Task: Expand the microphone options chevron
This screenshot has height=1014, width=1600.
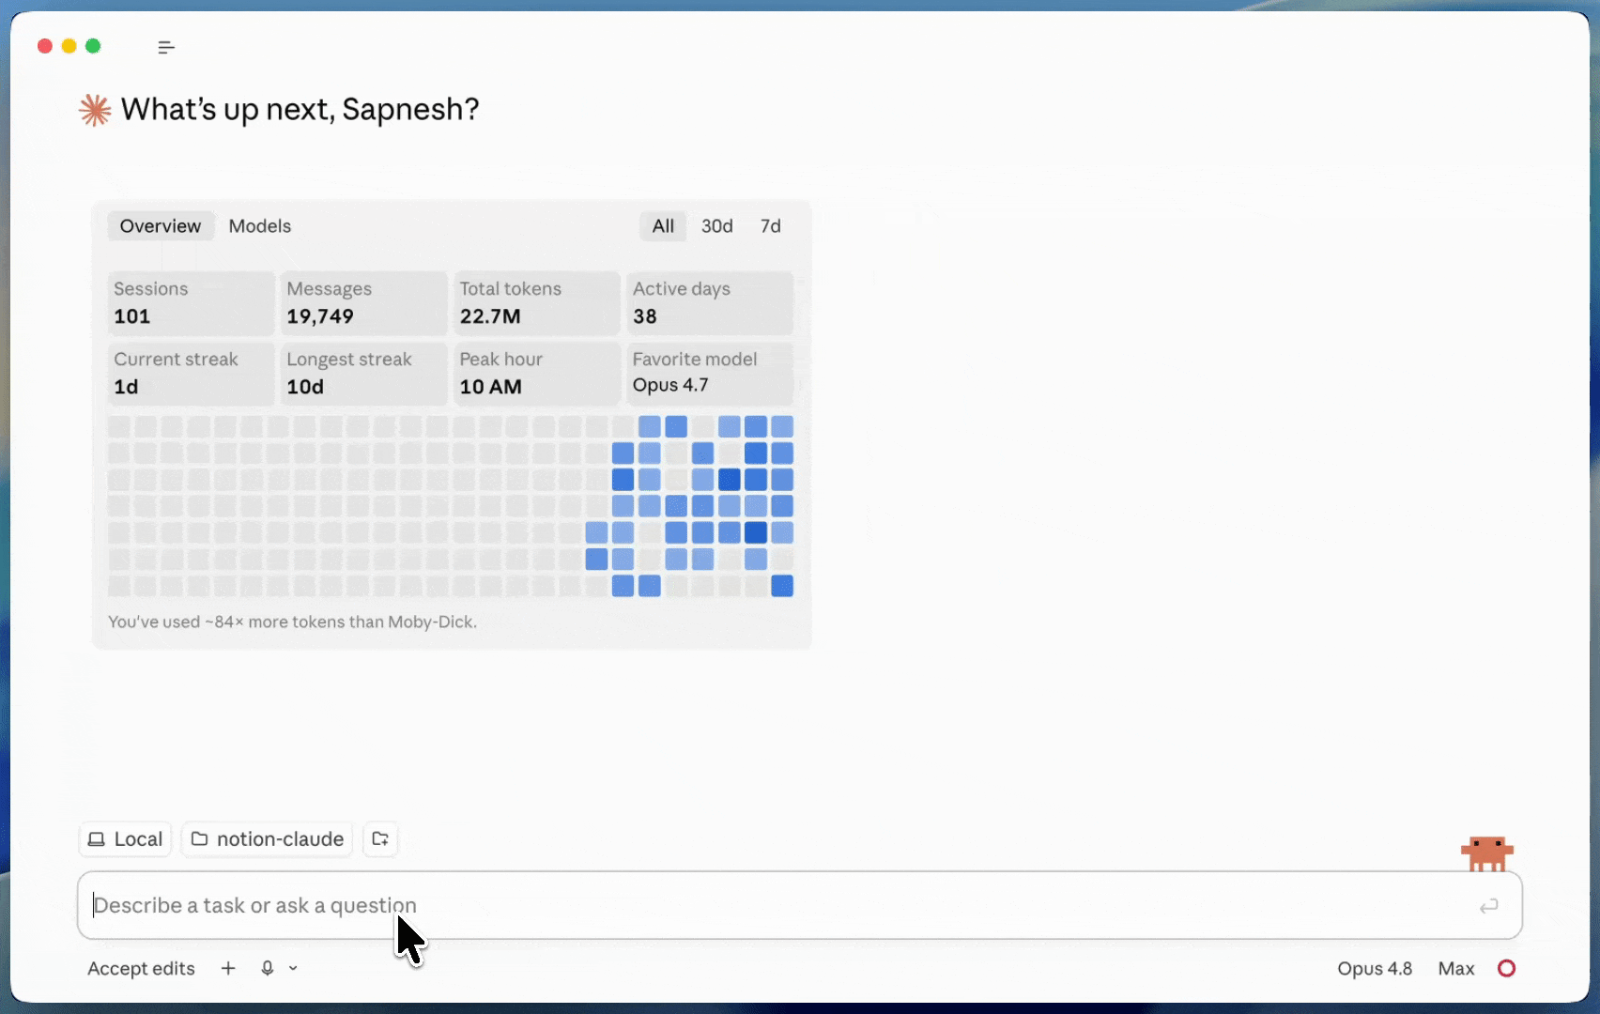Action: coord(293,968)
